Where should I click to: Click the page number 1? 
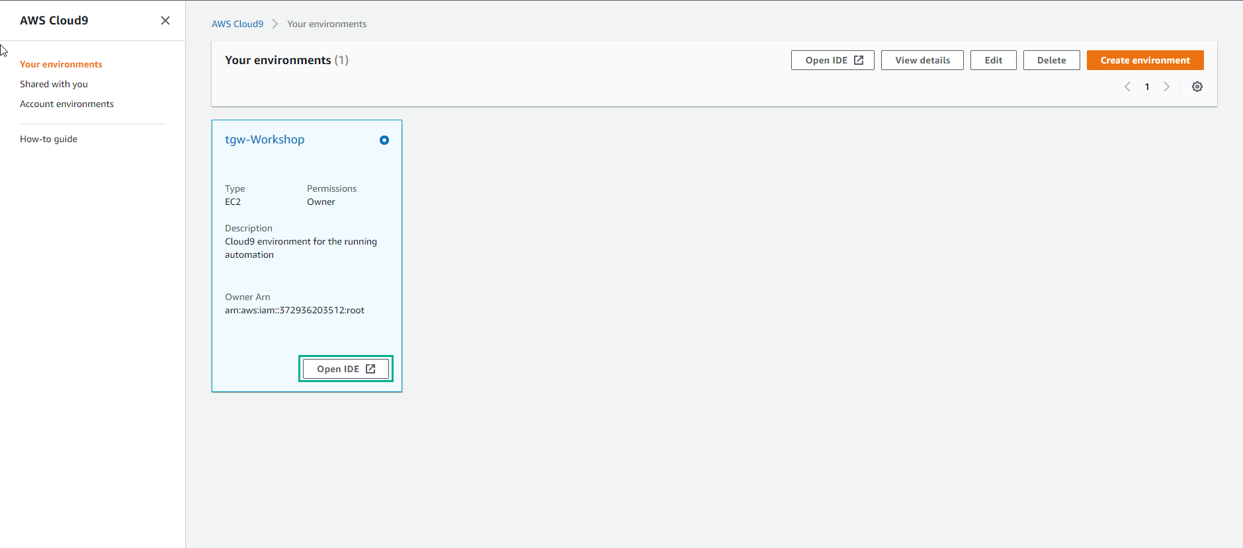coord(1147,87)
